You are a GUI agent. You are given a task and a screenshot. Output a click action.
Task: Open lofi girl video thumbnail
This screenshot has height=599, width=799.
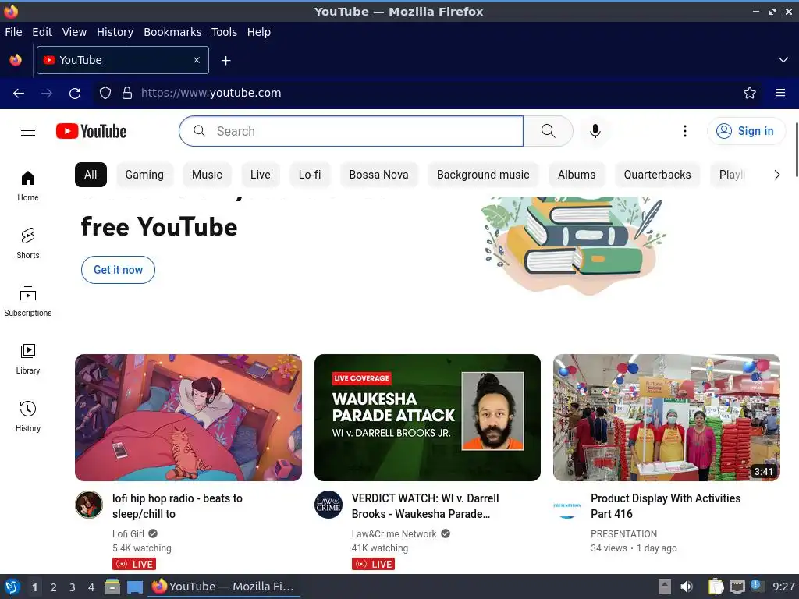(189, 418)
